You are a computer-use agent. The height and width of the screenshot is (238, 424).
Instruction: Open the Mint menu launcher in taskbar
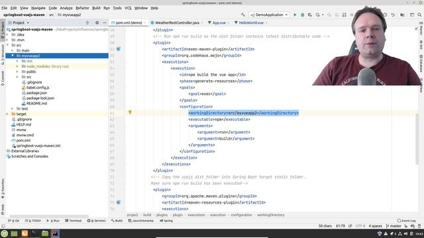tap(5, 233)
